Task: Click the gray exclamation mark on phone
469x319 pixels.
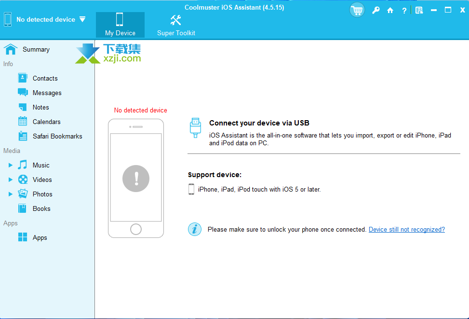Action: pyautogui.click(x=136, y=179)
